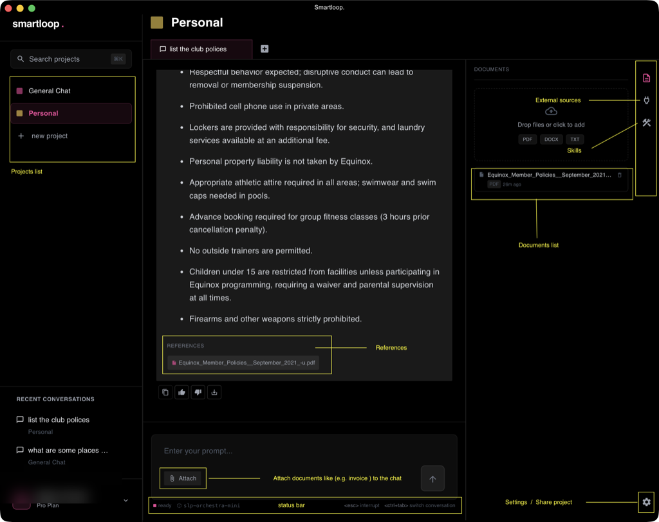Focus the Search projects field
Image resolution: width=659 pixels, height=522 pixels.
coord(71,59)
